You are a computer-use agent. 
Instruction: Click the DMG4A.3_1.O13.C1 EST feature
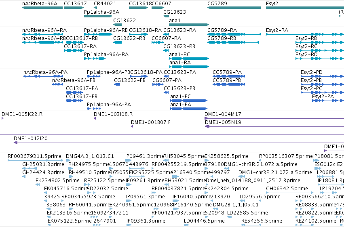click(68, 160)
